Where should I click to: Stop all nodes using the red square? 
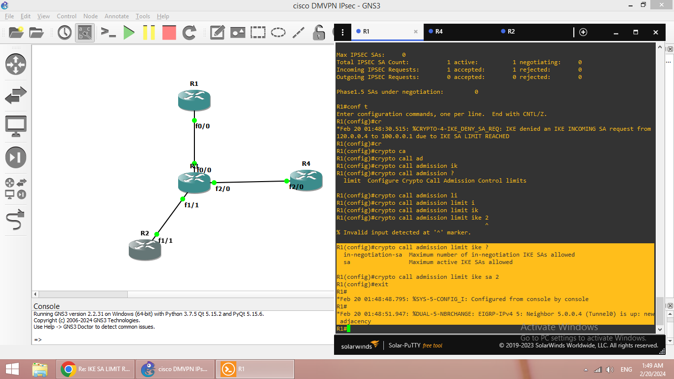point(169,33)
